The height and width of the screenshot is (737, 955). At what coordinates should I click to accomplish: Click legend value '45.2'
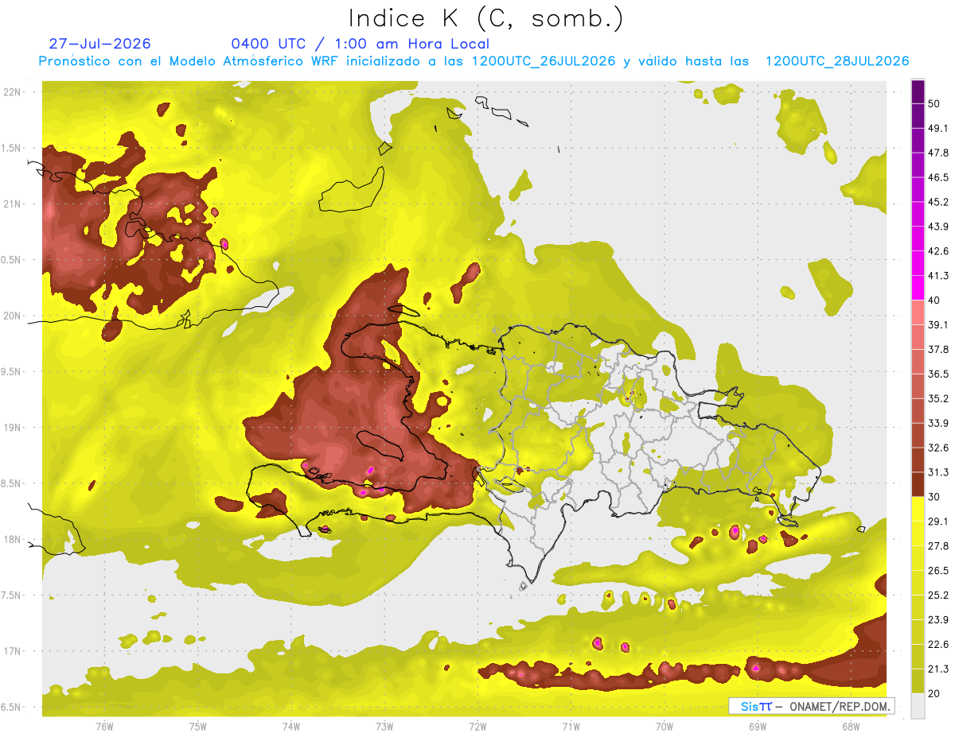(x=938, y=202)
